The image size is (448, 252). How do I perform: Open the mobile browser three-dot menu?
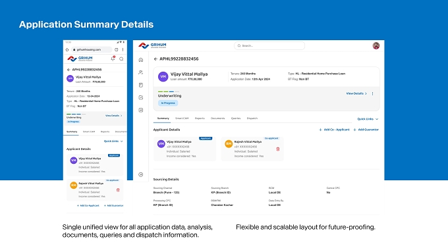123,49
